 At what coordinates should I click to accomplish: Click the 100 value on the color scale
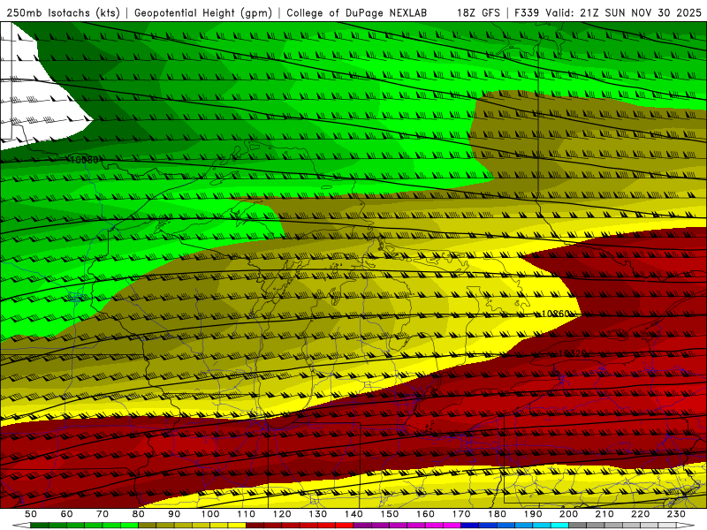coord(210,514)
